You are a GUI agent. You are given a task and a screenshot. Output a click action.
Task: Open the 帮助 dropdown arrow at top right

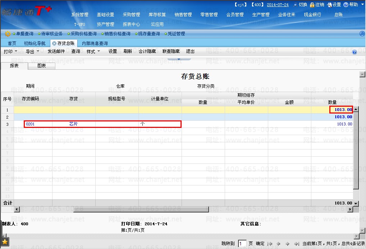[x=362, y=4]
